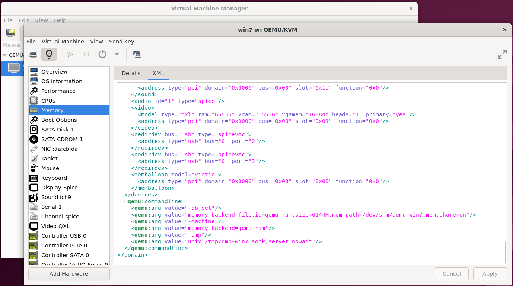Image resolution: width=513 pixels, height=286 pixels.
Task: Select Sound ich9 device
Action: tap(69, 197)
